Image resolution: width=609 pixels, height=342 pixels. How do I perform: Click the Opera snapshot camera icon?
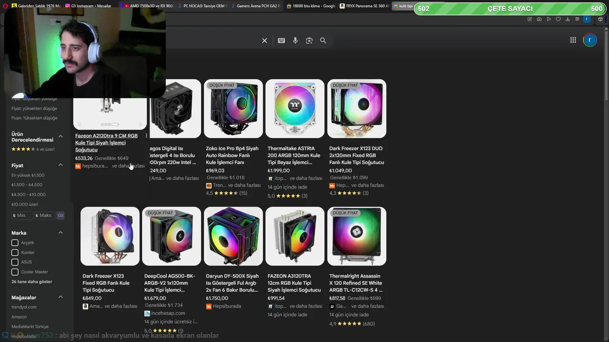(539, 19)
